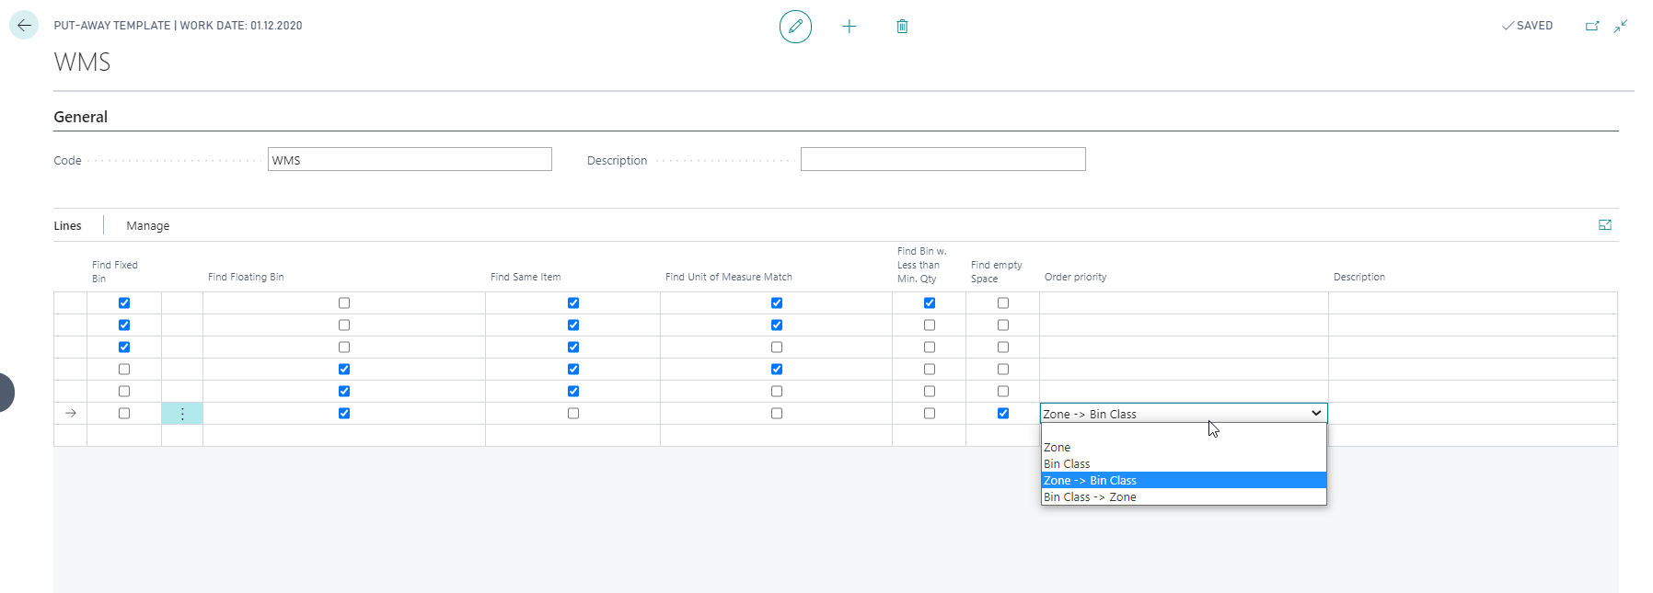Open the Manage menu of the Lines part
Viewport: 1653px width, 593px height.
pos(148,226)
